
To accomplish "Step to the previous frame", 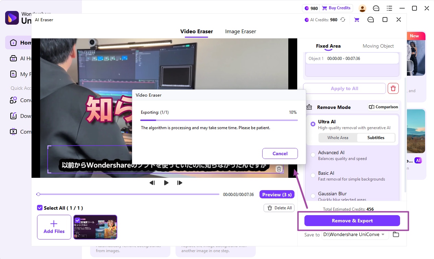I will [x=152, y=183].
